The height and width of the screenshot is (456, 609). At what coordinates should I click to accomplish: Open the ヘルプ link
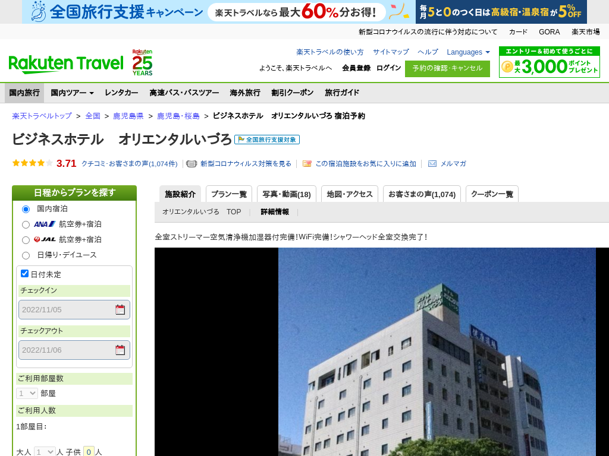tap(428, 52)
